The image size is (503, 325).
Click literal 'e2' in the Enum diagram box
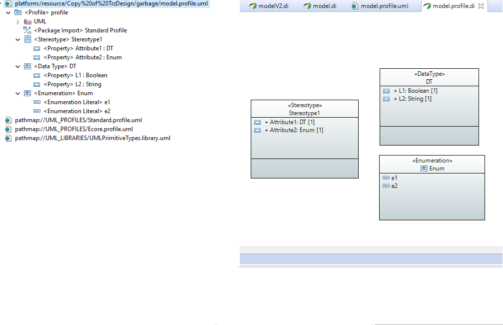tap(394, 186)
